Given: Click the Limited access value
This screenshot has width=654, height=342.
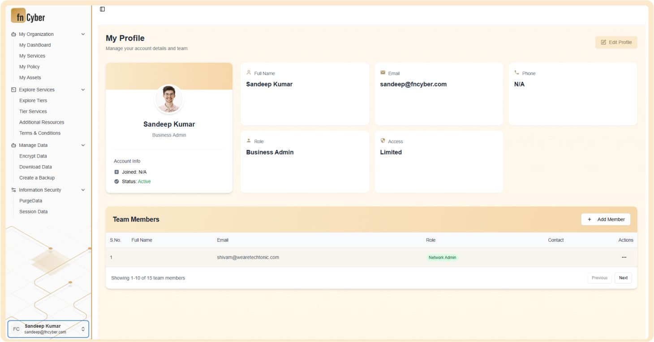Looking at the screenshot, I should (391, 152).
